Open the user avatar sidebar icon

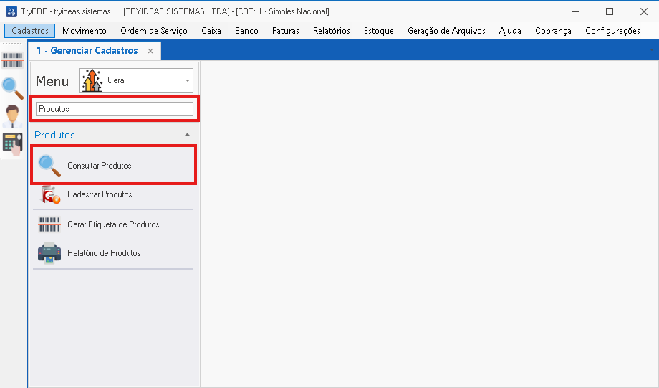tap(12, 115)
